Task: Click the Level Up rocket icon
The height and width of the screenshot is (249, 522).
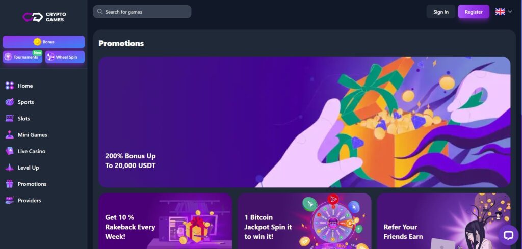Action: 10,168
